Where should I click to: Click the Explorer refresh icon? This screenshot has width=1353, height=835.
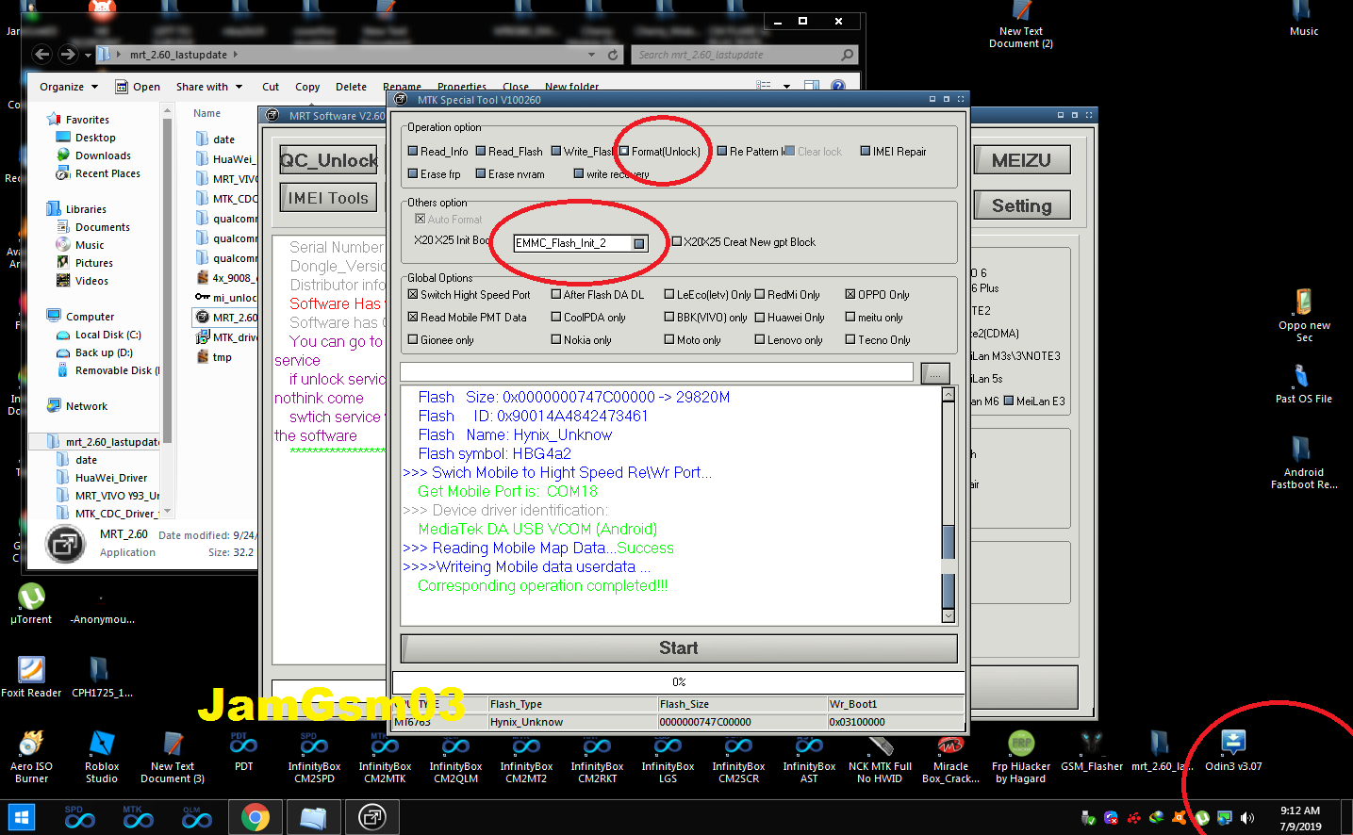[x=613, y=55]
